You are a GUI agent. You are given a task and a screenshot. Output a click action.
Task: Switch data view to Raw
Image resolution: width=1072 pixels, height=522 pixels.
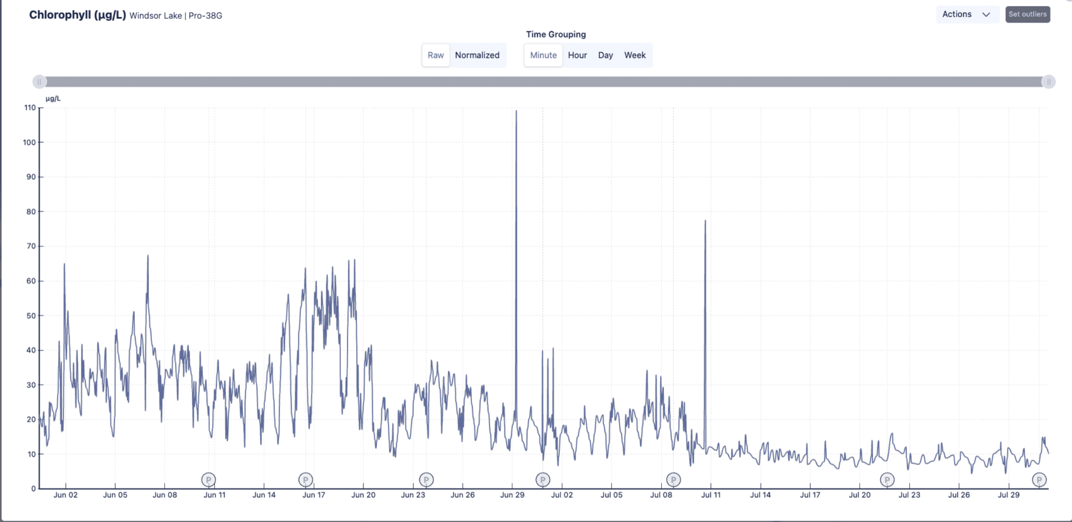point(435,55)
